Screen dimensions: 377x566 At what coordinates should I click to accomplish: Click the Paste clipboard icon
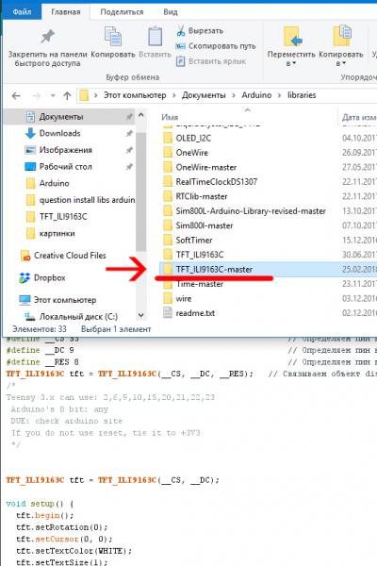[x=155, y=37]
